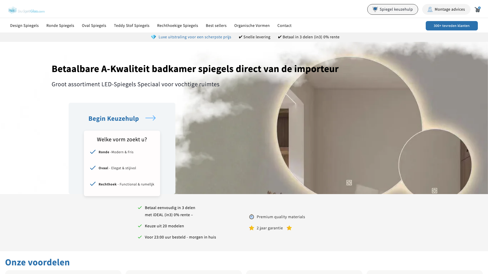The image size is (488, 274).
Task: Open the Design Spiegels menu
Action: [24, 26]
